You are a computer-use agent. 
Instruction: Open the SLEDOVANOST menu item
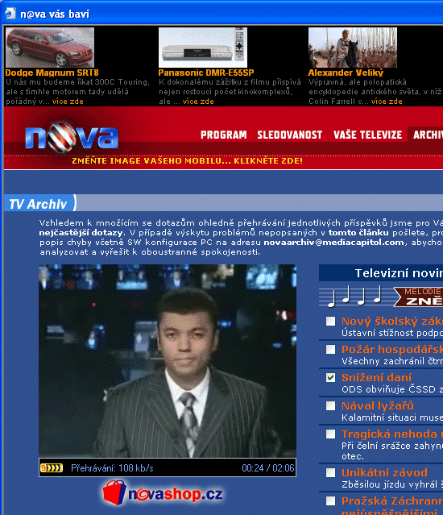tap(289, 135)
